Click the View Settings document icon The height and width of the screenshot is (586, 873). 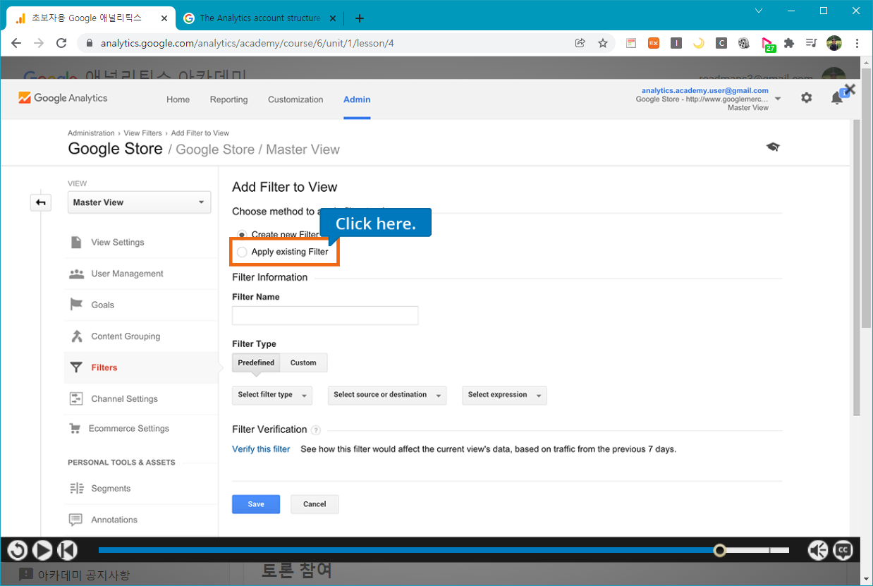click(76, 243)
